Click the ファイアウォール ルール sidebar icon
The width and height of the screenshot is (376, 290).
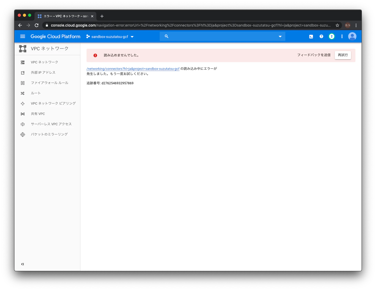point(23,83)
